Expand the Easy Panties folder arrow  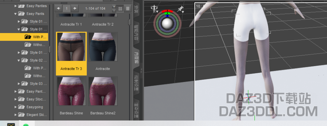15,6
